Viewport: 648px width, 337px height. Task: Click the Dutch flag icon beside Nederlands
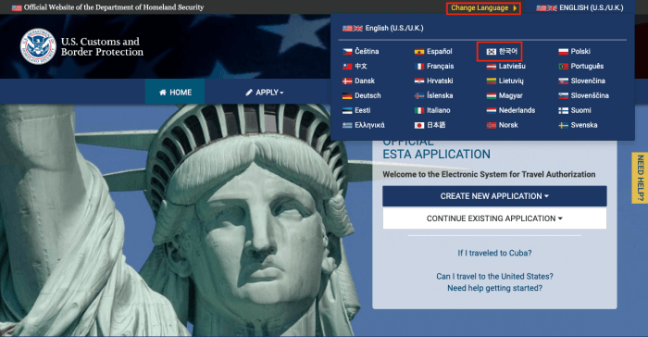tap(491, 110)
